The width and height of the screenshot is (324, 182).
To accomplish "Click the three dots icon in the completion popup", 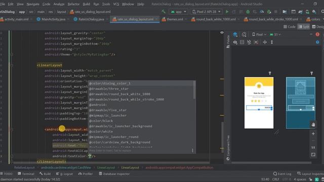I will (192, 151).
